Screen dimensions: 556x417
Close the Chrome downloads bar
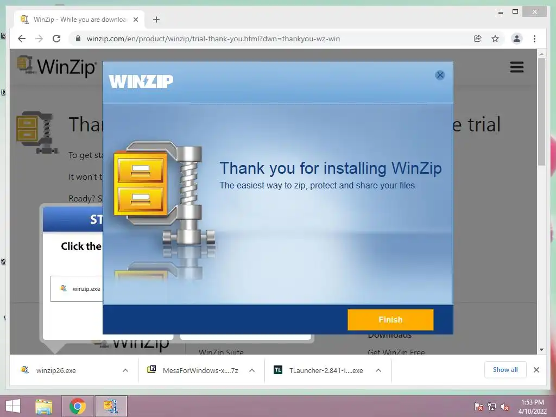[536, 370]
